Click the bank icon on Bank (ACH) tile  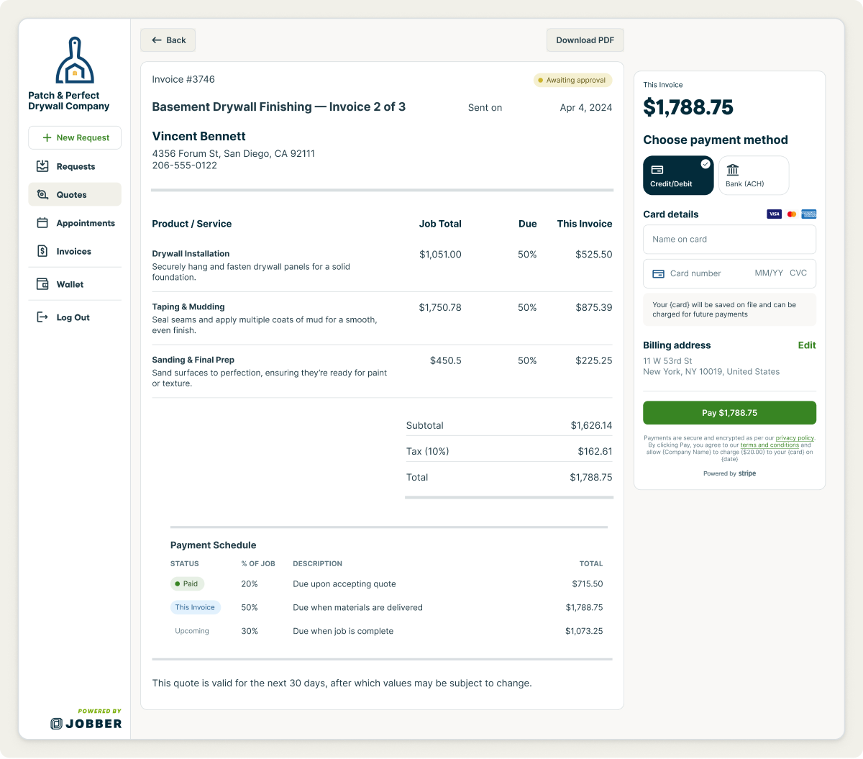tap(733, 170)
